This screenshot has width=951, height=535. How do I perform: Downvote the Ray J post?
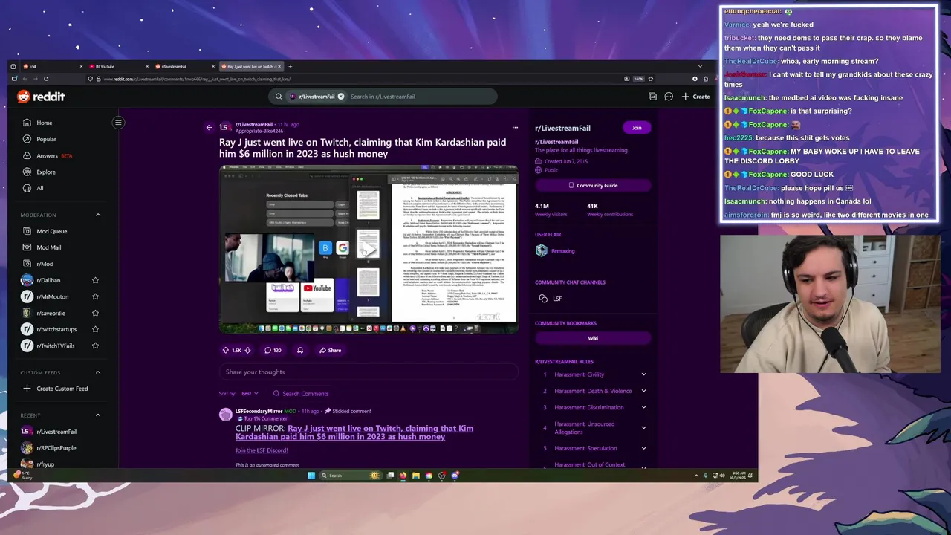pyautogui.click(x=247, y=350)
